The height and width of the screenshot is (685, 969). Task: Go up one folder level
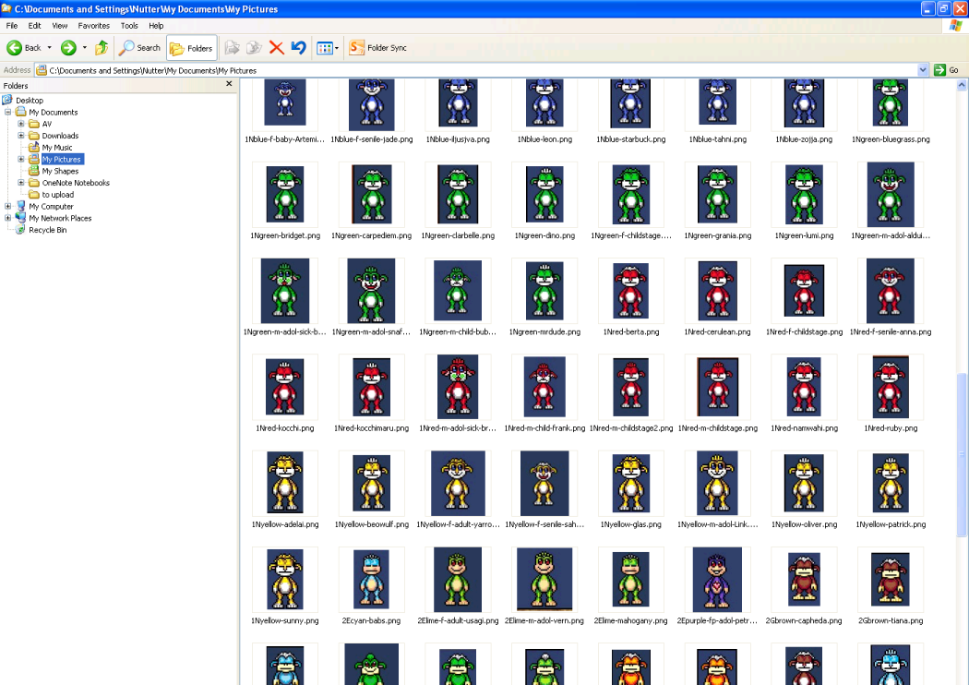click(x=102, y=48)
